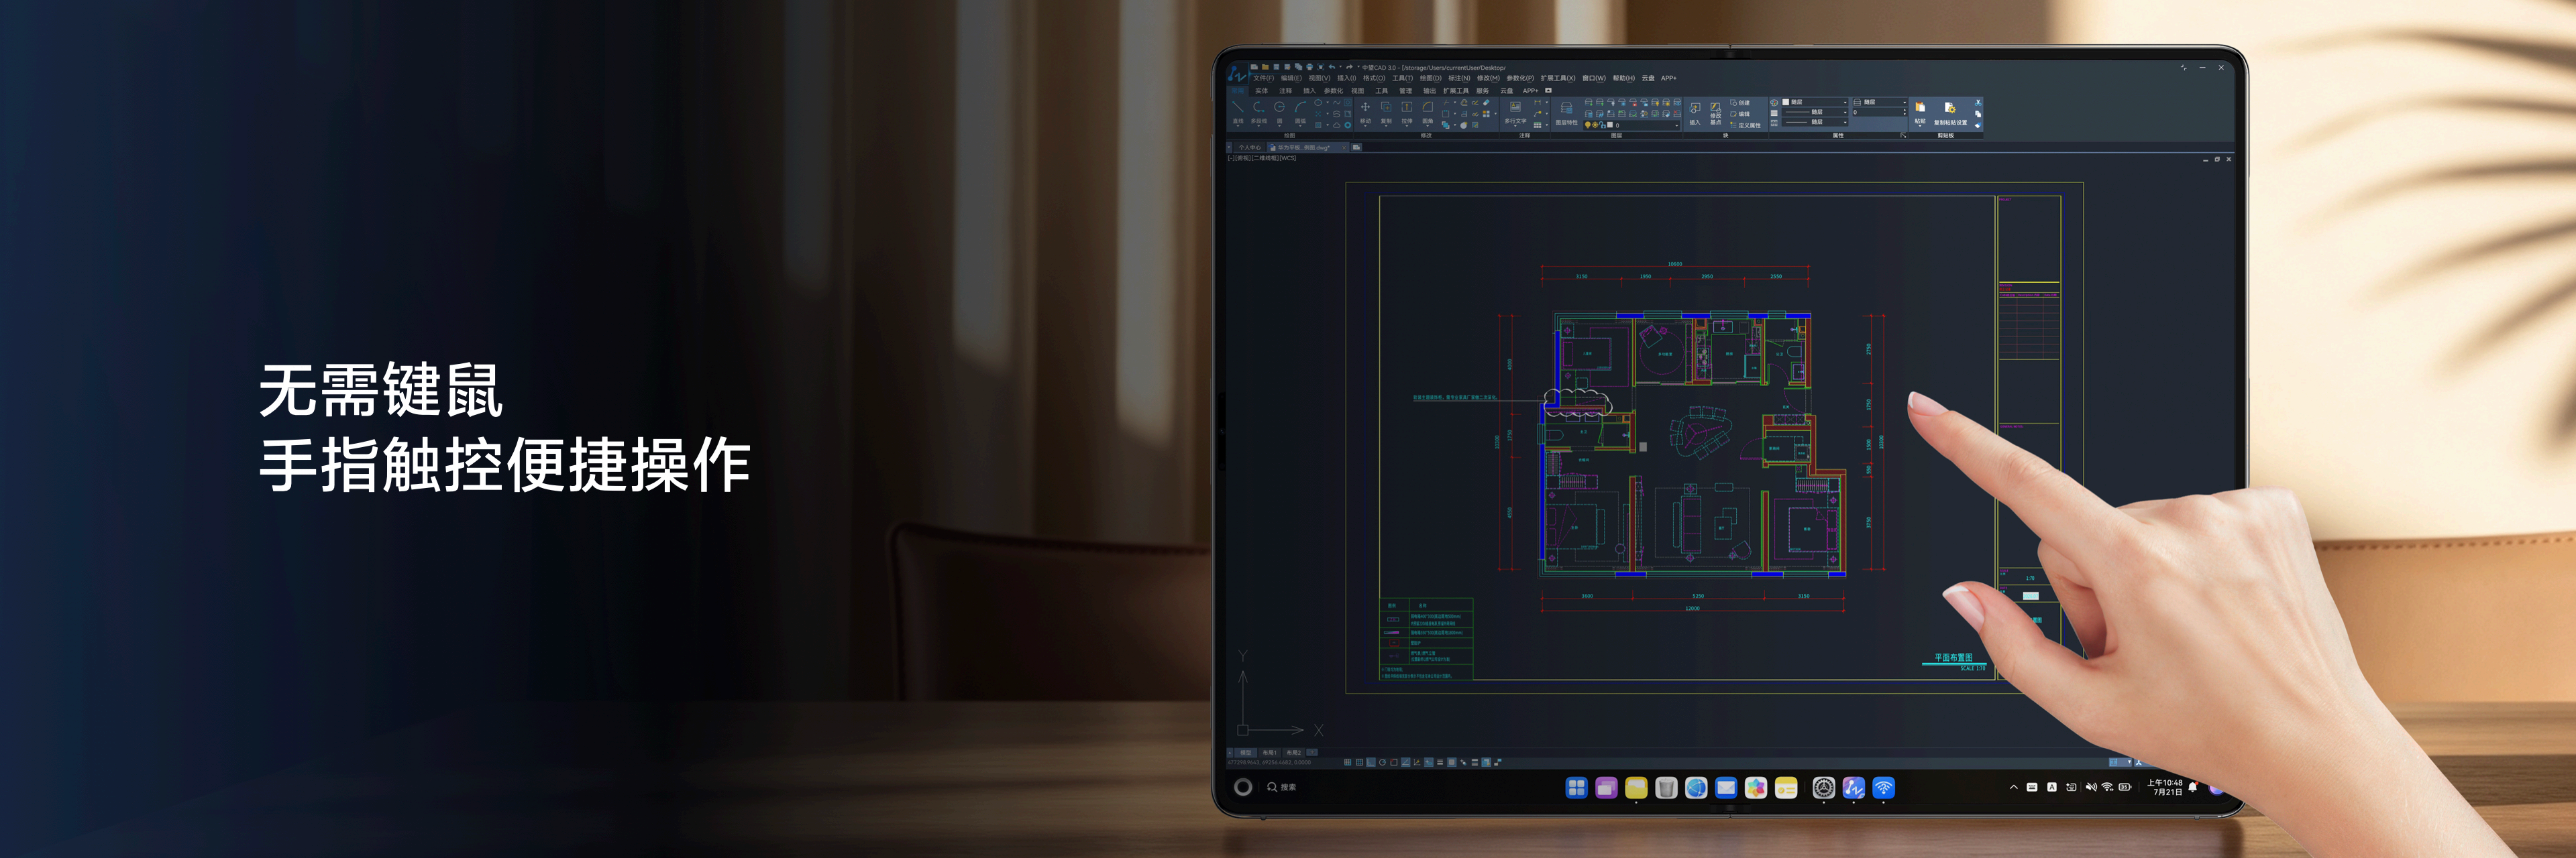Toggle polar tracking in status bar

[x=1383, y=762]
